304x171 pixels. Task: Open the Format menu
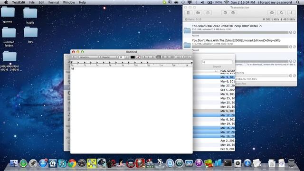54,2
